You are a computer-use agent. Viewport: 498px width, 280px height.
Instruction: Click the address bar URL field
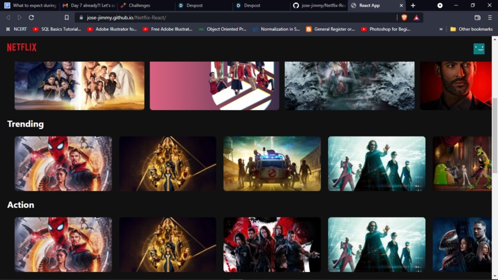tap(235, 18)
